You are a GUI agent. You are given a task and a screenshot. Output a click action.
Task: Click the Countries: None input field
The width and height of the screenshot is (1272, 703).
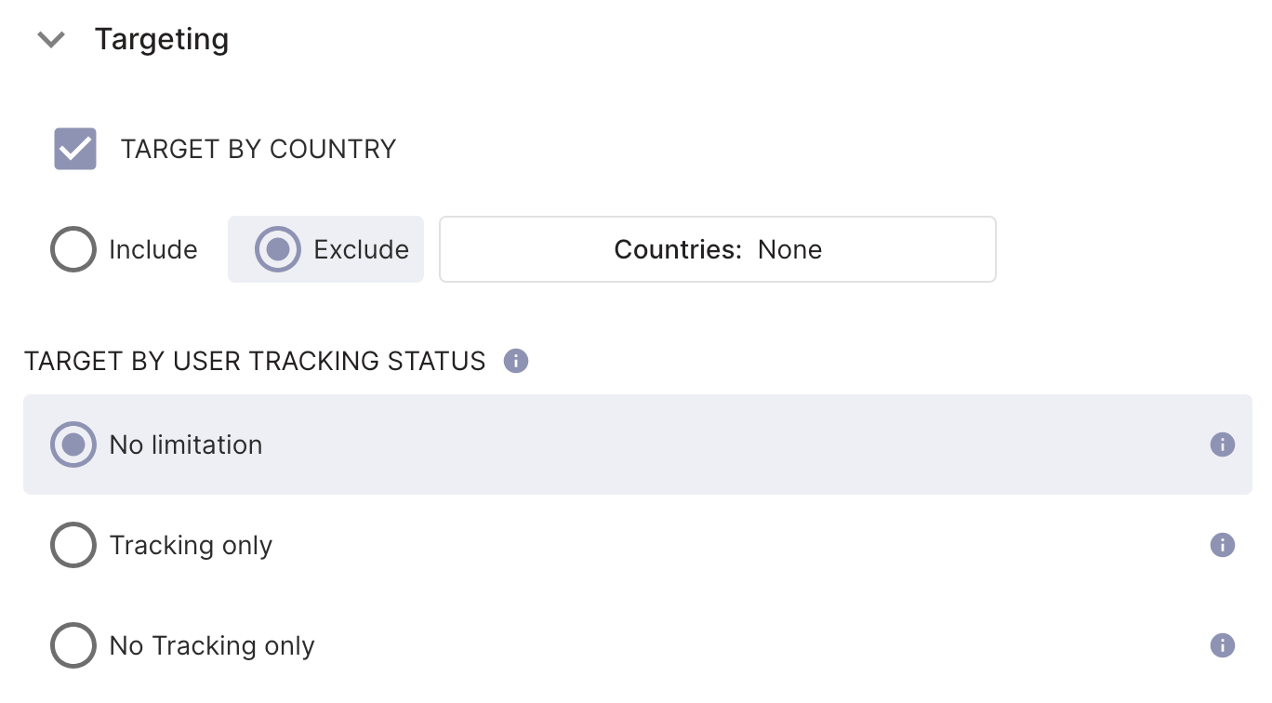pos(717,248)
